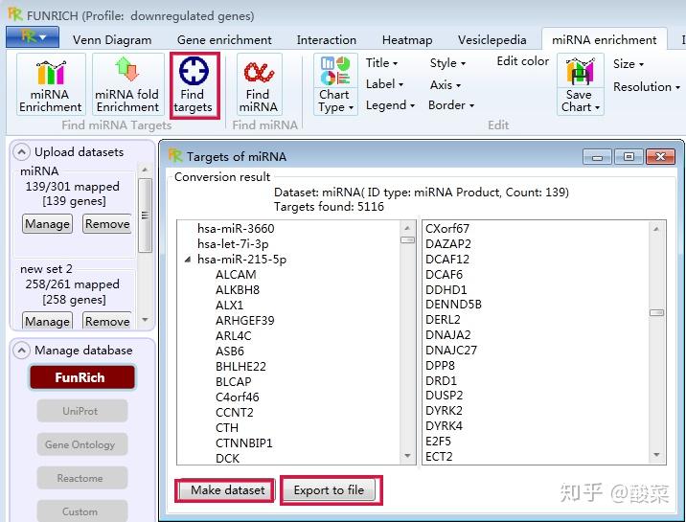Screen dimensions: 686x522
Task: Close the Targets of miRNA window
Action: pyautogui.click(x=660, y=156)
